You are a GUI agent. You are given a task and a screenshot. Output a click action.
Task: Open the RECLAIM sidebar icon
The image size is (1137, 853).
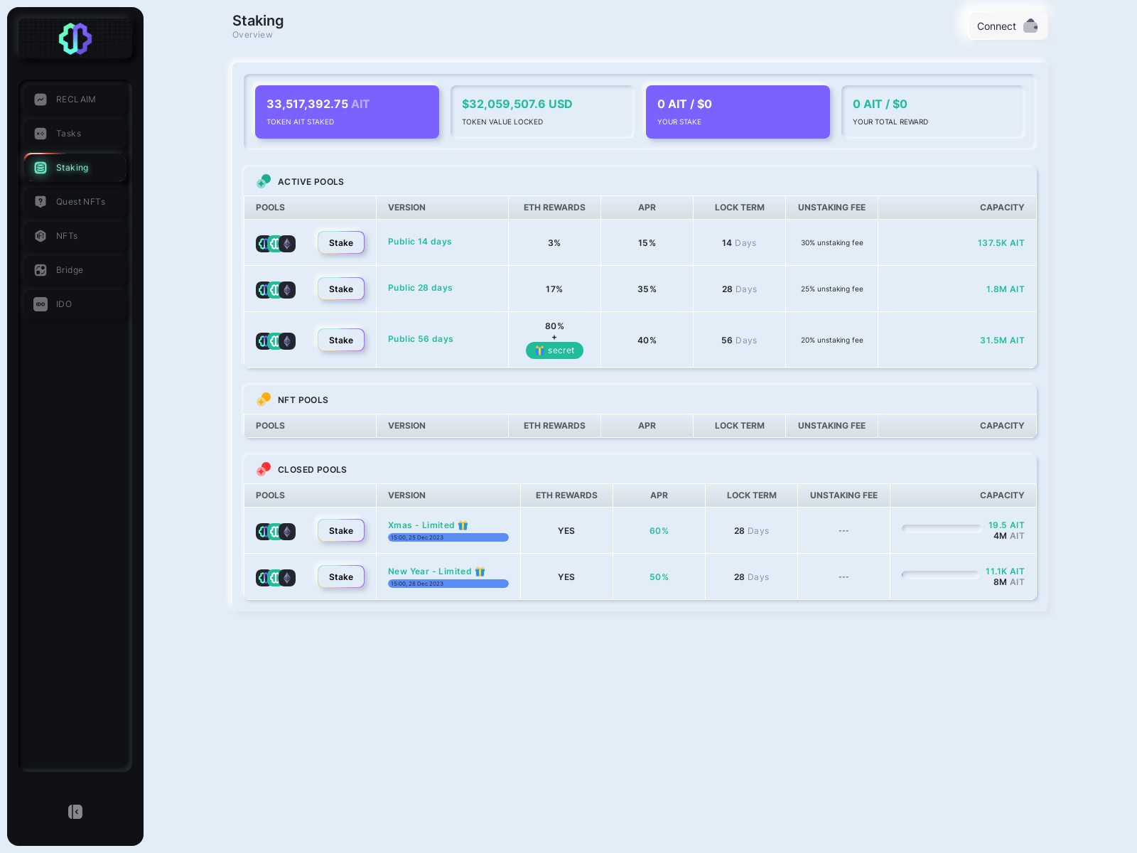41,100
